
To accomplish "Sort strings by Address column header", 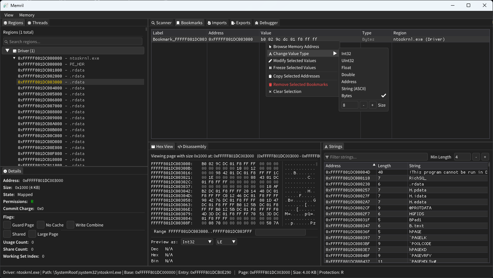I will click(350, 166).
